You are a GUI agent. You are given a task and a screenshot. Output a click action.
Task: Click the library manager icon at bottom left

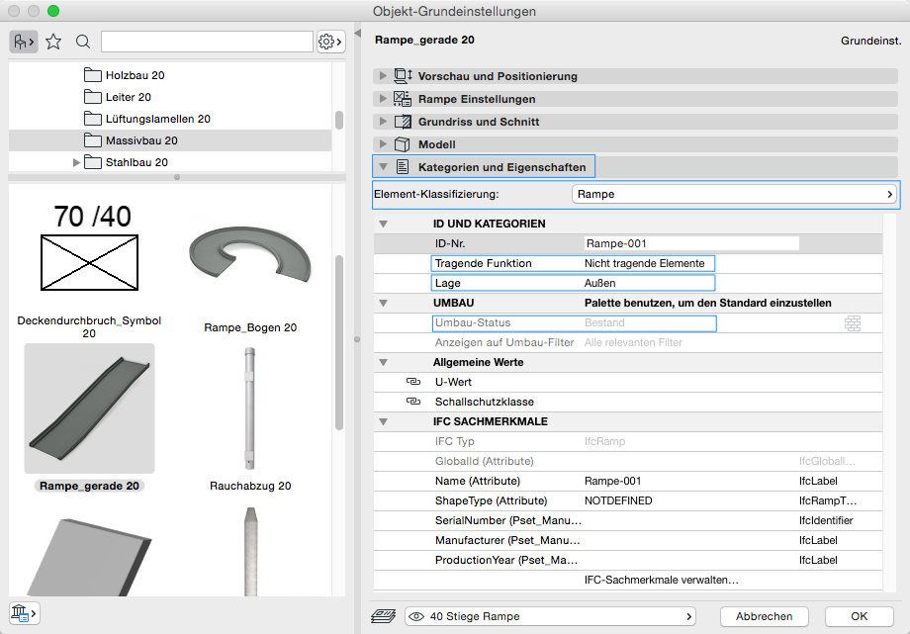(22, 613)
